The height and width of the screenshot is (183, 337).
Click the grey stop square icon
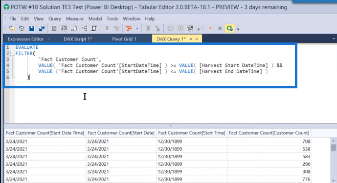[x=220, y=28]
